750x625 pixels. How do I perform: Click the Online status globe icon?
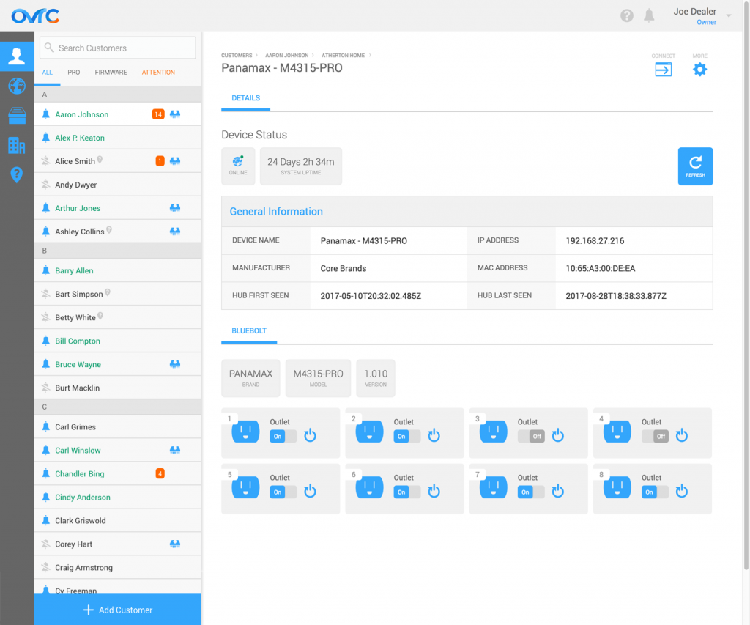[238, 161]
